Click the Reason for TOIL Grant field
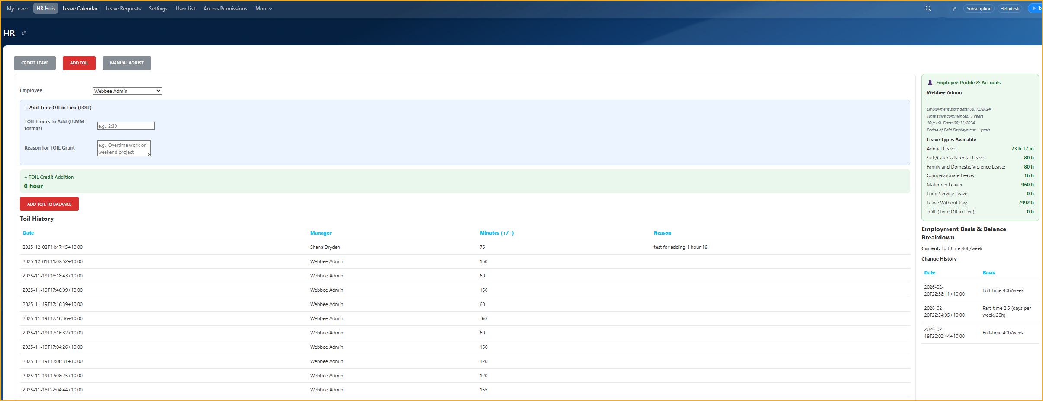The image size is (1043, 401). point(124,148)
